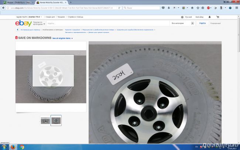
Task: Click the globe extension icon in toolbar
Action: coord(230,8)
